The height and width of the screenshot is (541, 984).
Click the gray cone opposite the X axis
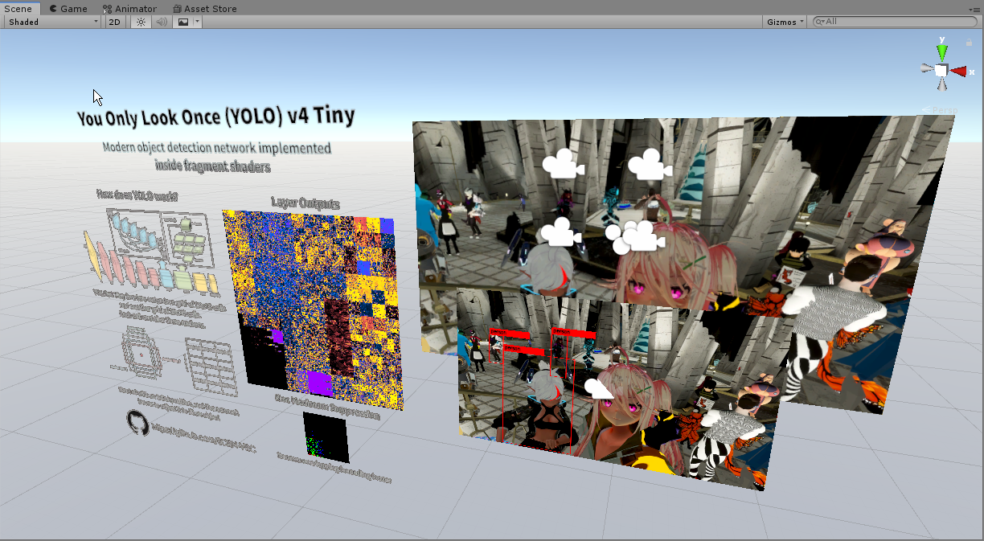(x=927, y=70)
